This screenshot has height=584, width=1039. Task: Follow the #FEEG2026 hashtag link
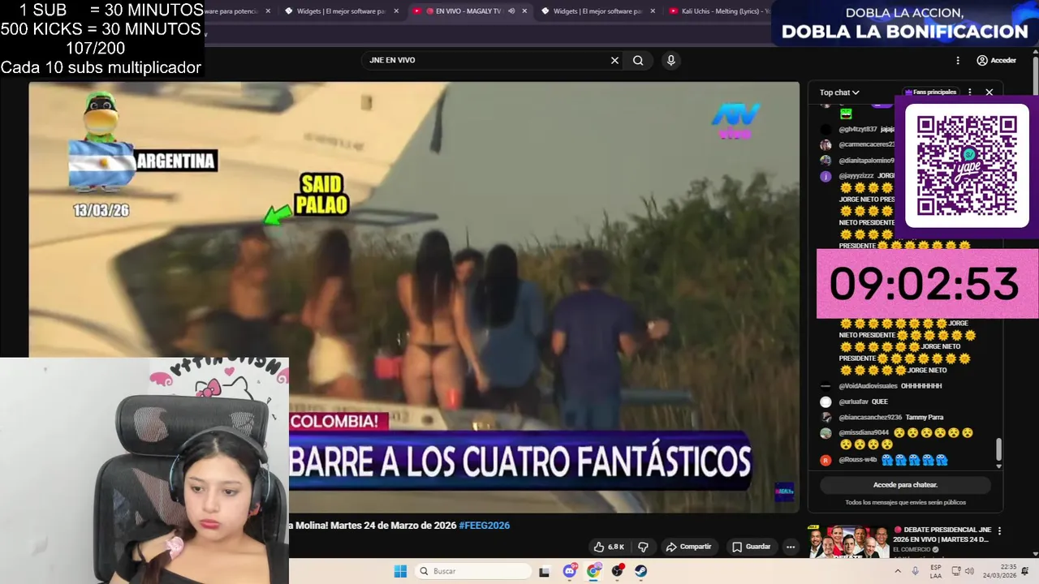(x=485, y=526)
